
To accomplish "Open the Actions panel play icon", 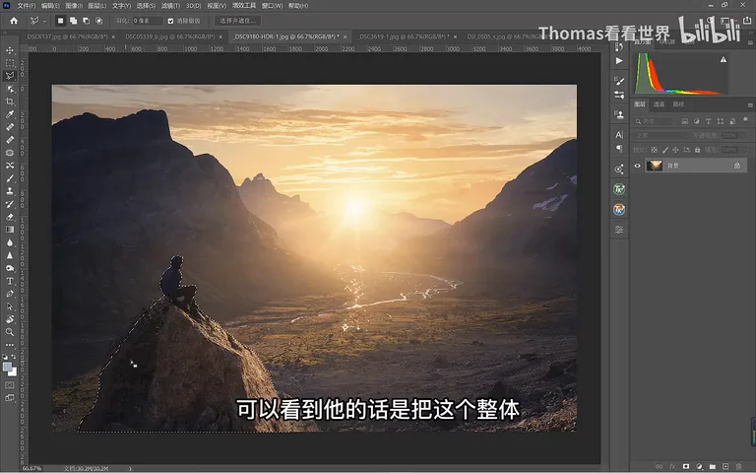I will click(x=619, y=61).
